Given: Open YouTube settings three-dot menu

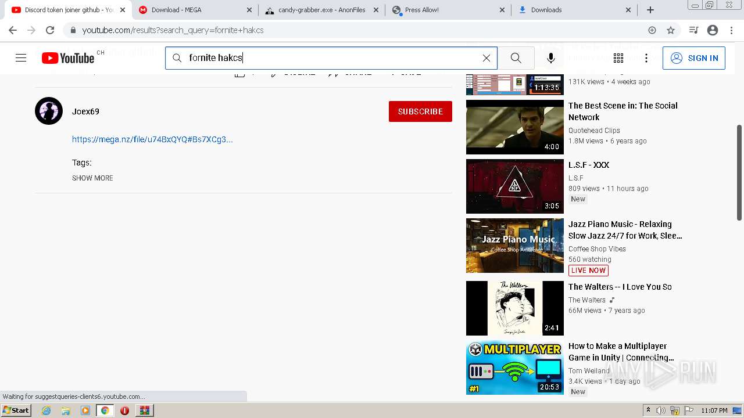Looking at the screenshot, I should pyautogui.click(x=646, y=58).
